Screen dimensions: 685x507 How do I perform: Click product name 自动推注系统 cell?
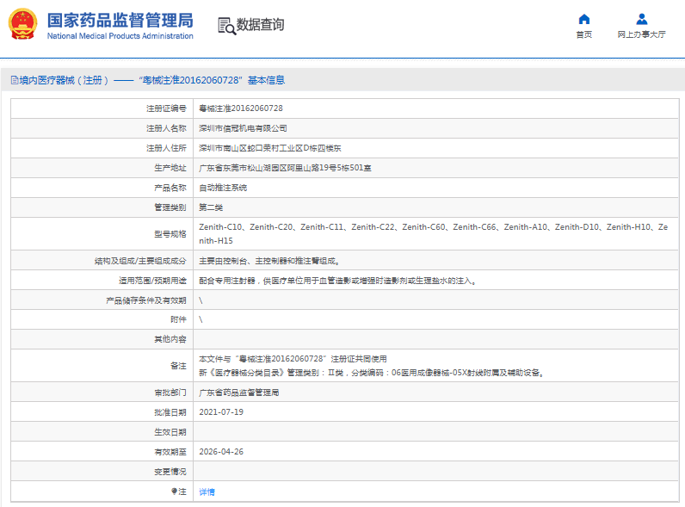point(223,187)
